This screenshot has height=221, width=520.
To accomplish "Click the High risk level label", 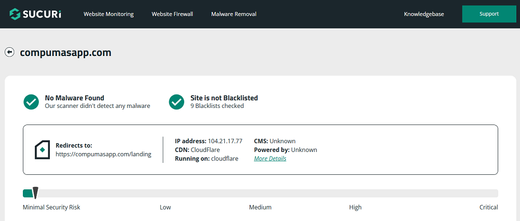I will point(355,208).
